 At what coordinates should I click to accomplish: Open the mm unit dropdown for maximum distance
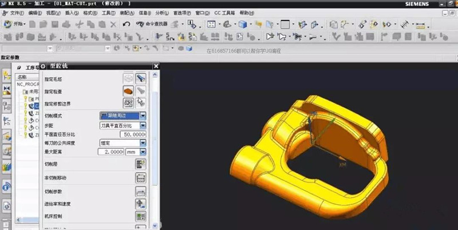[x=143, y=152]
